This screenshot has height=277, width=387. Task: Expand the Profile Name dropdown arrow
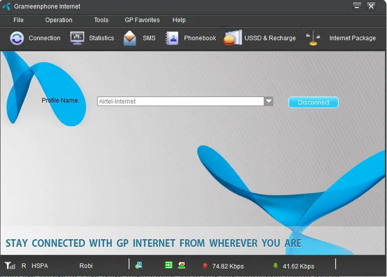click(269, 101)
